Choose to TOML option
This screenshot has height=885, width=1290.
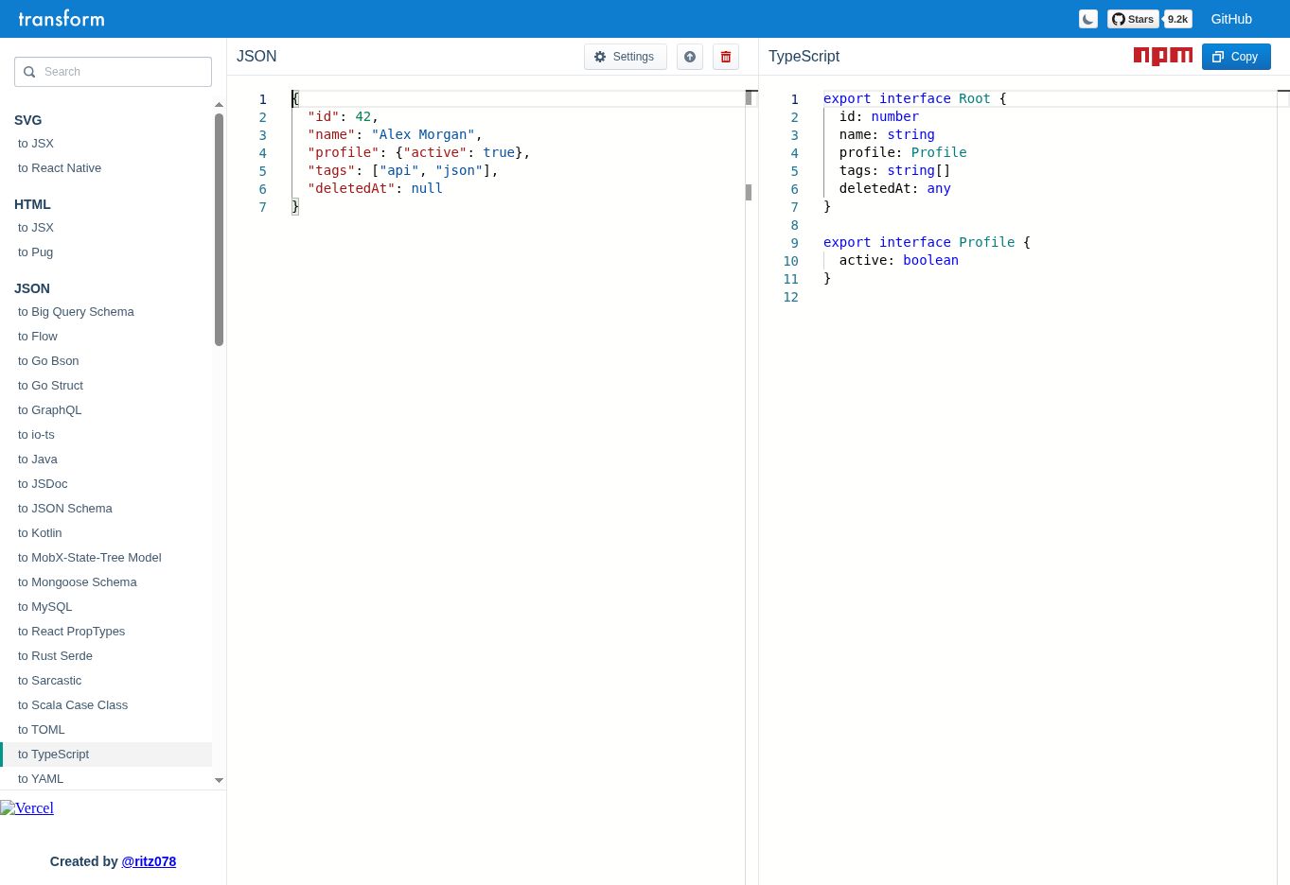click(106, 730)
